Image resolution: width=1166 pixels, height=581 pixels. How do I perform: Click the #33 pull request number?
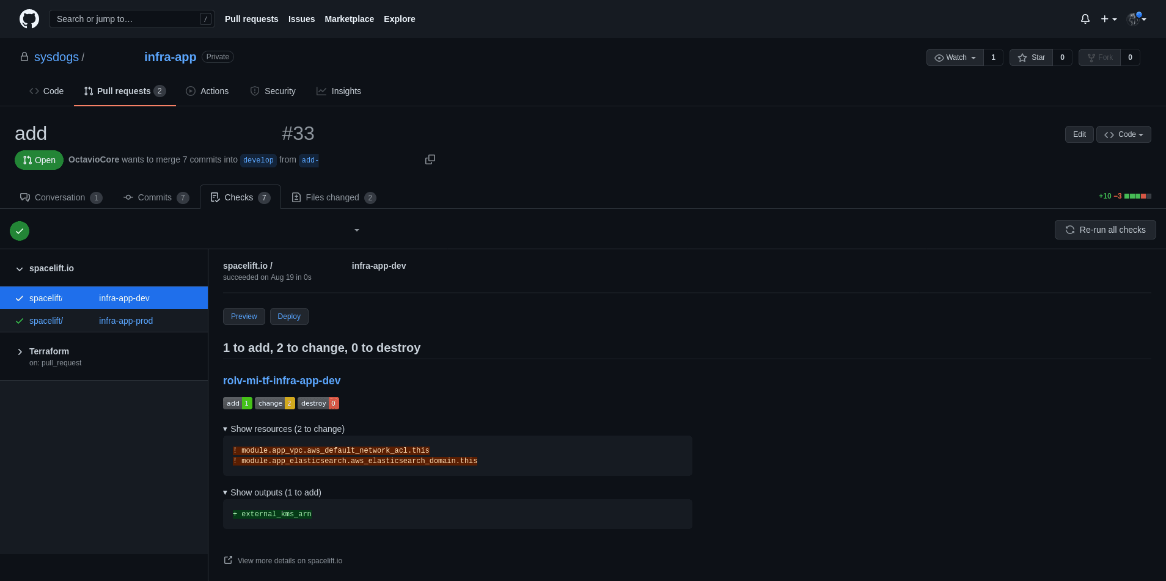click(x=298, y=133)
